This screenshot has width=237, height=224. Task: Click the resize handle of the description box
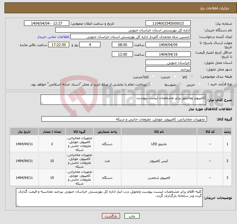click(x=42, y=103)
